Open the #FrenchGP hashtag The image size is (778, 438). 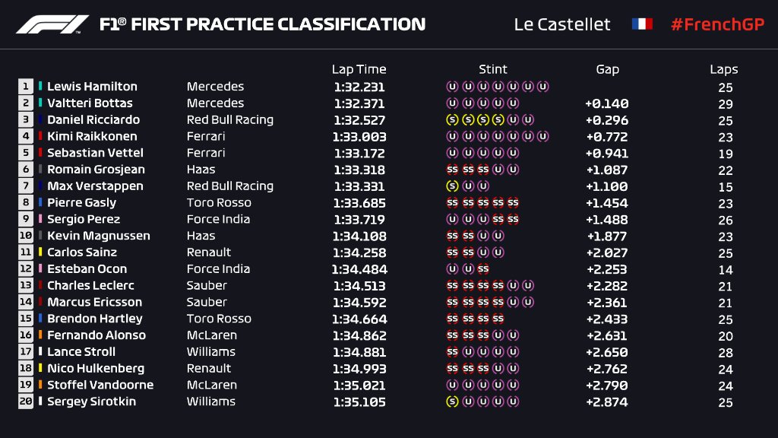click(716, 24)
